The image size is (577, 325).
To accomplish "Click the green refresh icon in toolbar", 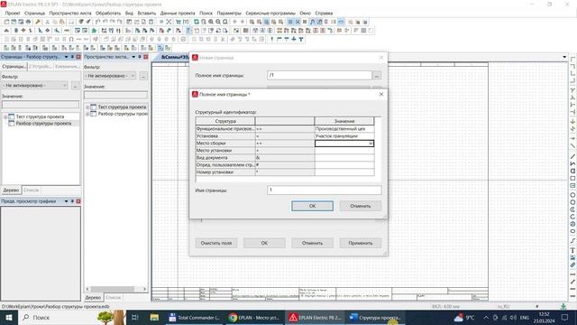I will click(x=197, y=22).
